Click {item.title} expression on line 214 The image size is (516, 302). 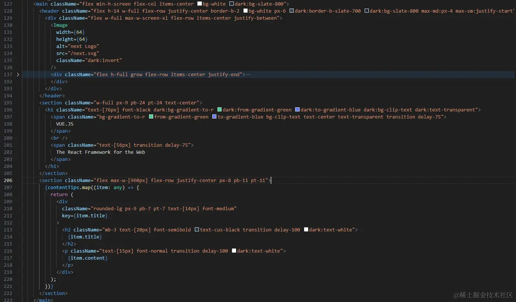click(x=85, y=237)
